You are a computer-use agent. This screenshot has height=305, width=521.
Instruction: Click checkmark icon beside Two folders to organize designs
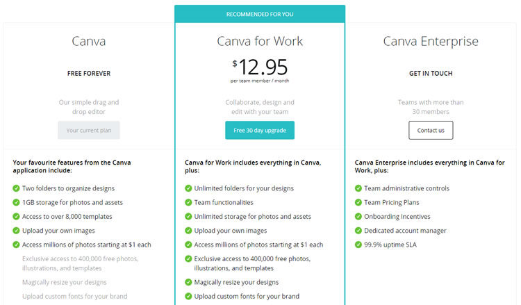pos(16,188)
